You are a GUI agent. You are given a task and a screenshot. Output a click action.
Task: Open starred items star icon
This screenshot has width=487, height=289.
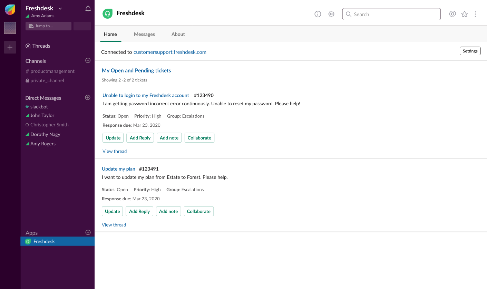click(465, 14)
